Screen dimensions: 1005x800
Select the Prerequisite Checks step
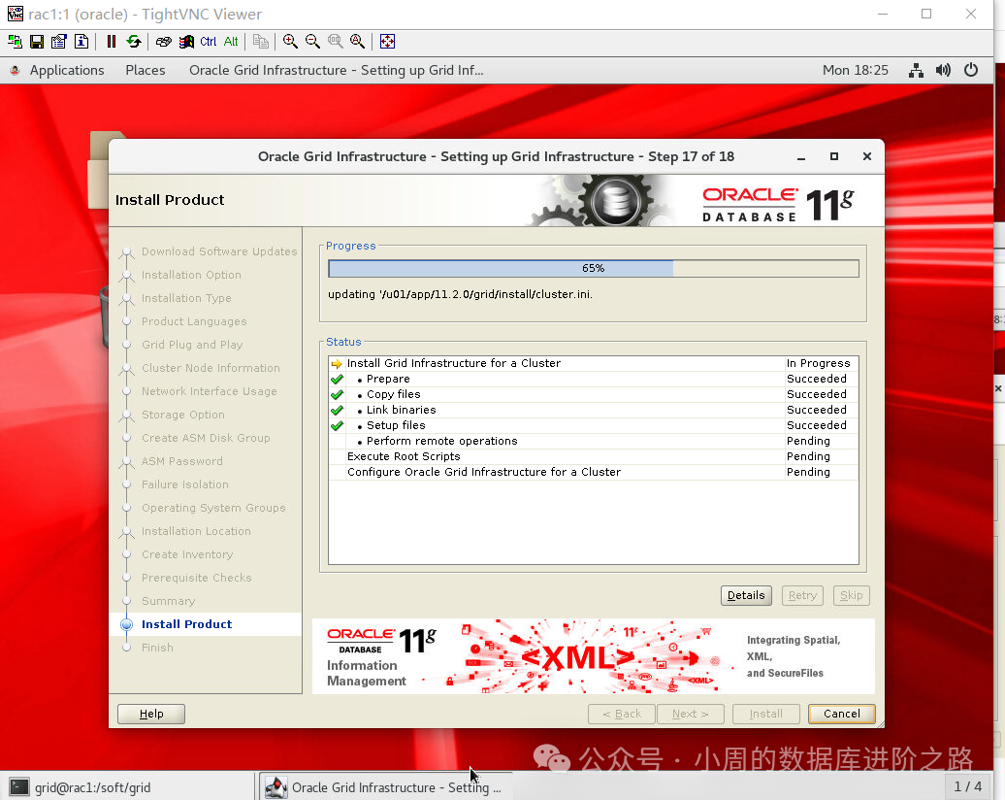196,578
